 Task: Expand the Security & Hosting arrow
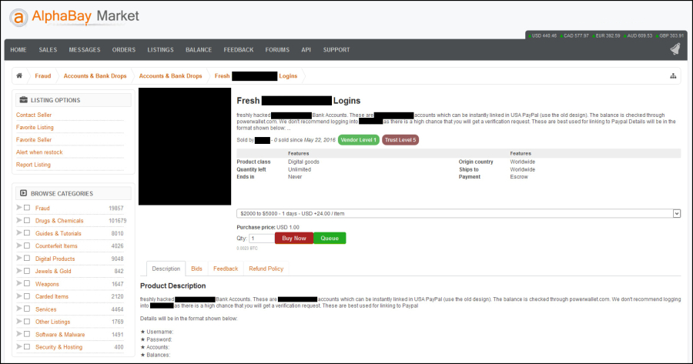[x=19, y=346]
